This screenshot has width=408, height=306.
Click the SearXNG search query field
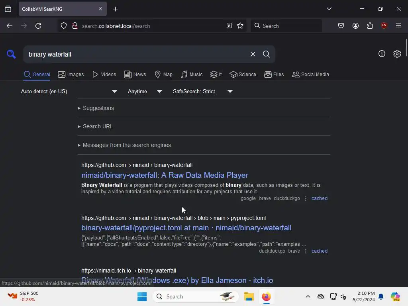click(137, 54)
